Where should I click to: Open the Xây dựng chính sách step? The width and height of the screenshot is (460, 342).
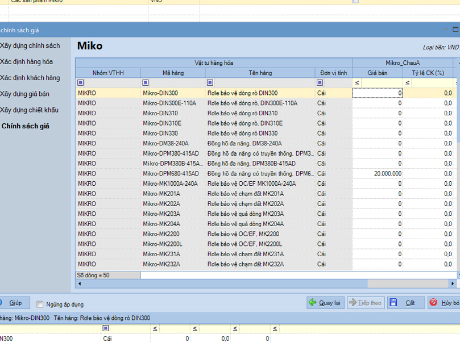pos(30,45)
